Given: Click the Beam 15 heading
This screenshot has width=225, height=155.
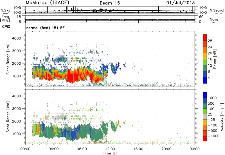Looking at the screenshot, I should click(110, 3).
